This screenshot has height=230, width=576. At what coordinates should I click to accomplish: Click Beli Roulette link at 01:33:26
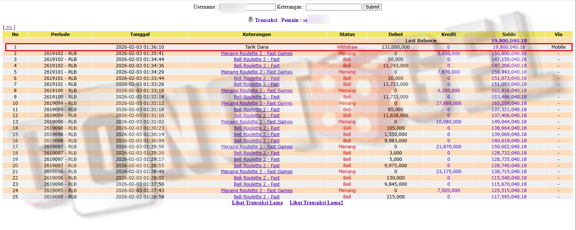tap(256, 84)
